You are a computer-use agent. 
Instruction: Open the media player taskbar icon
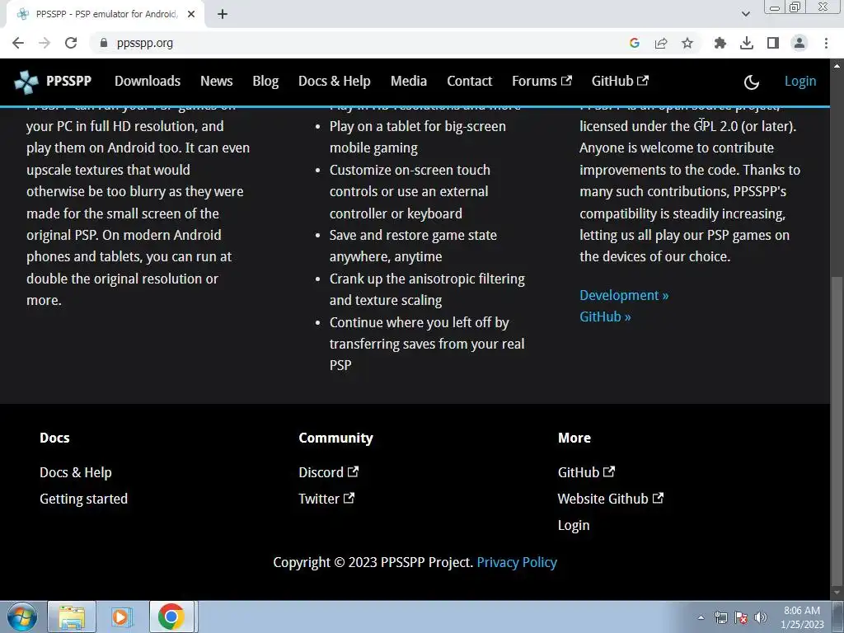tap(122, 617)
